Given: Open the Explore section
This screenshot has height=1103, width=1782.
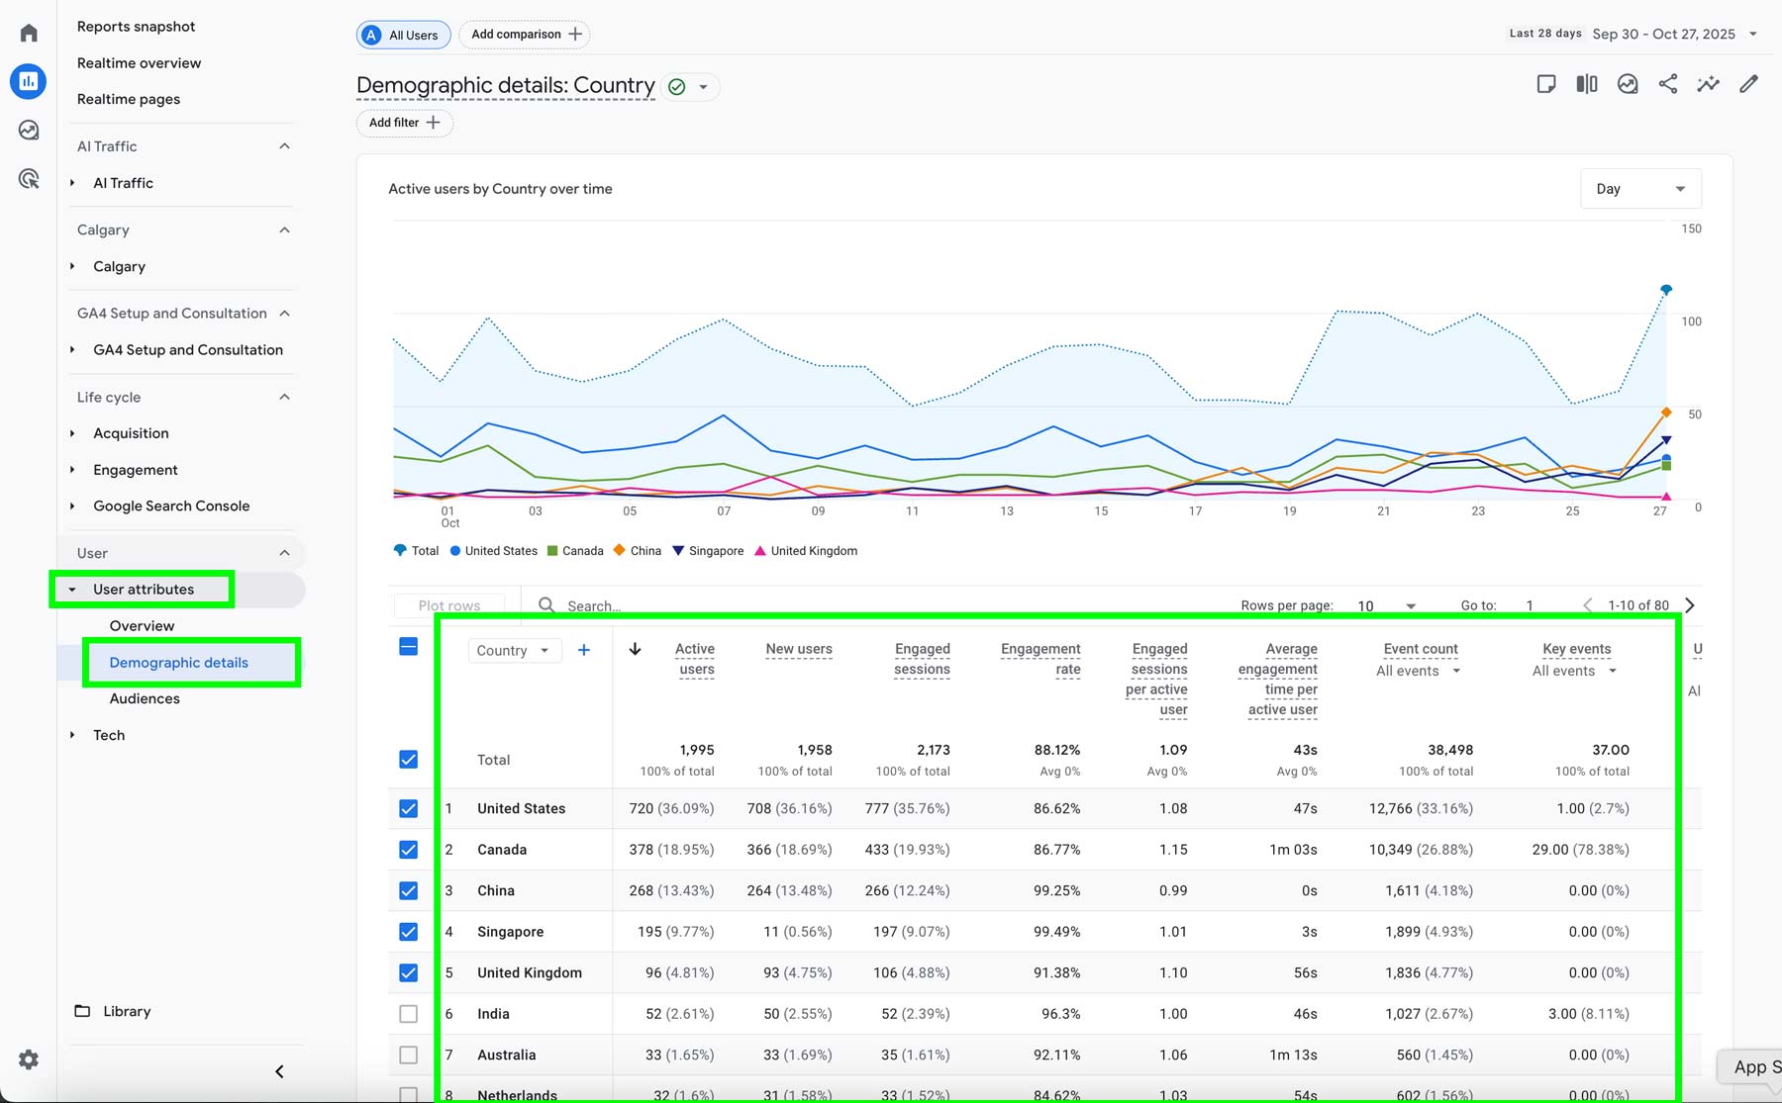Looking at the screenshot, I should tap(28, 129).
